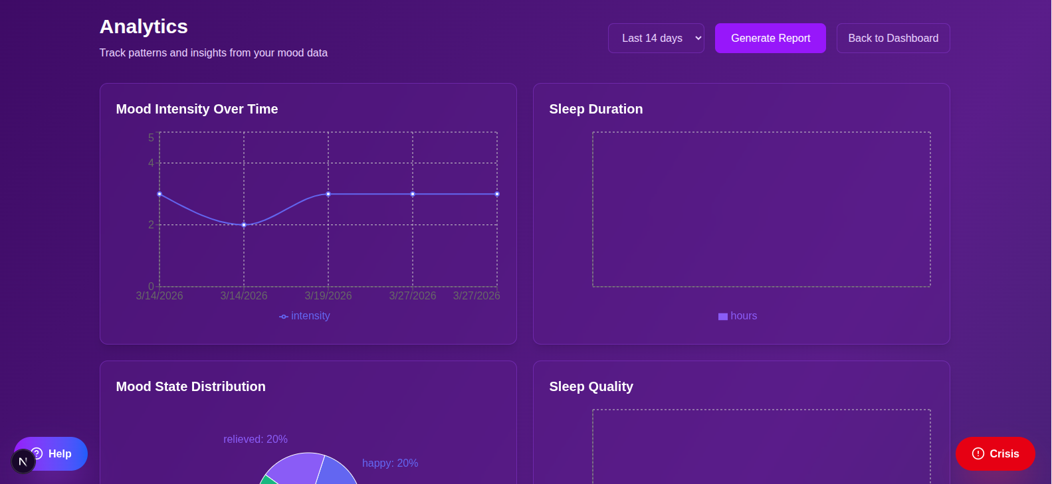Click the 3/19/2026 axis date label
Image resolution: width=1052 pixels, height=484 pixels.
coord(328,296)
